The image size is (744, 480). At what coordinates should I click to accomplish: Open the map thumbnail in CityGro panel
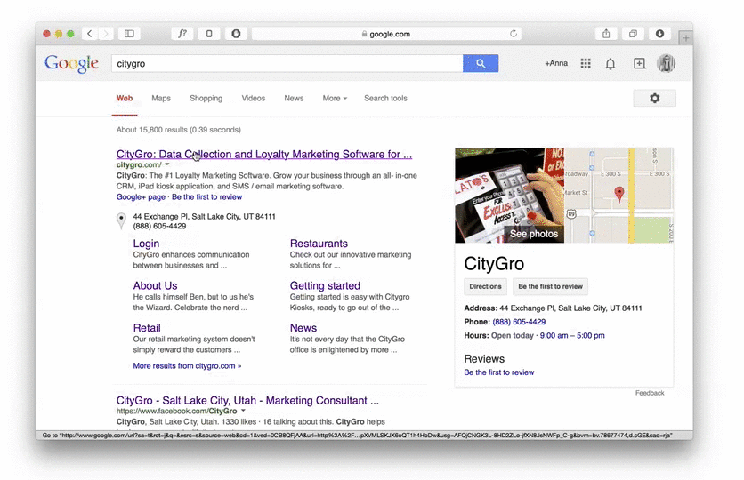tap(619, 196)
